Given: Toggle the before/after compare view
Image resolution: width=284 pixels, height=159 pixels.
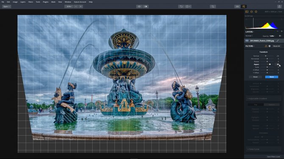Looking at the screenshot, I should pyautogui.click(x=146, y=6).
